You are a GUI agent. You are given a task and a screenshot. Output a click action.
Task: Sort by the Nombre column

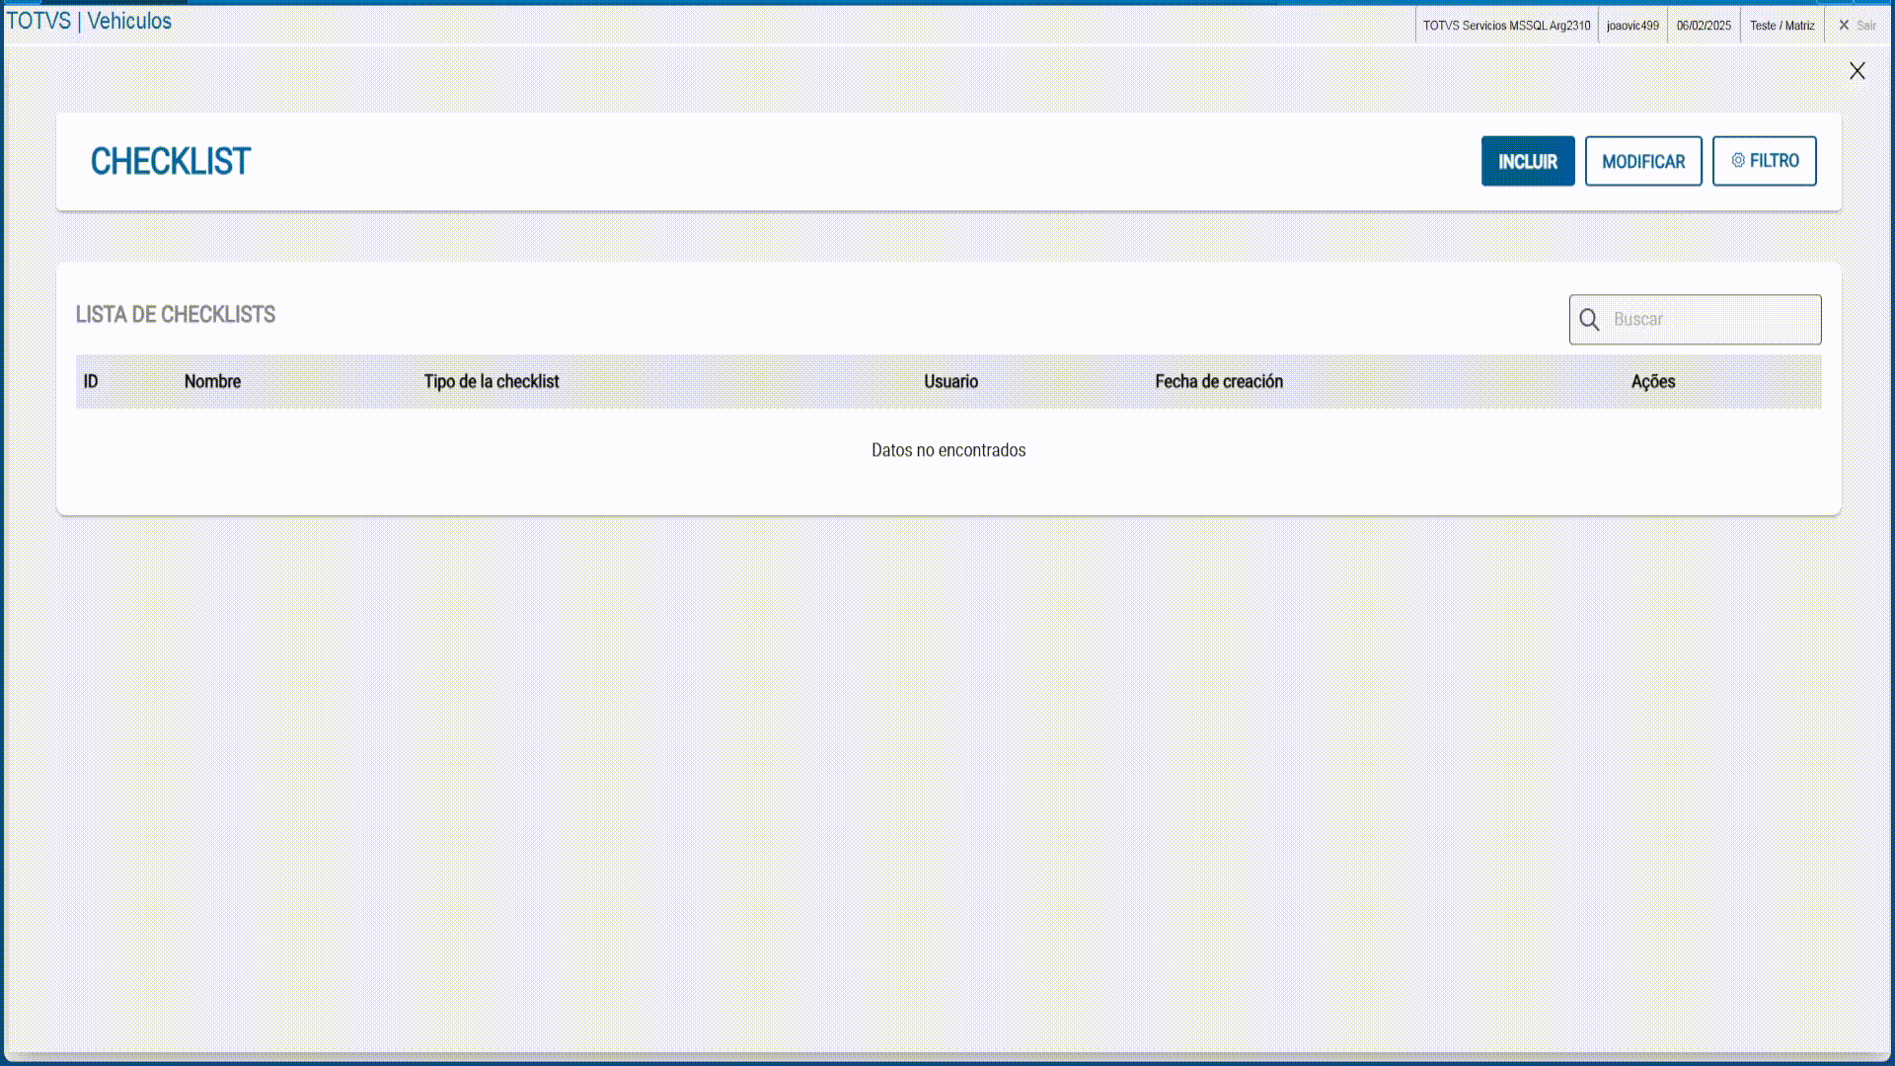[212, 382]
